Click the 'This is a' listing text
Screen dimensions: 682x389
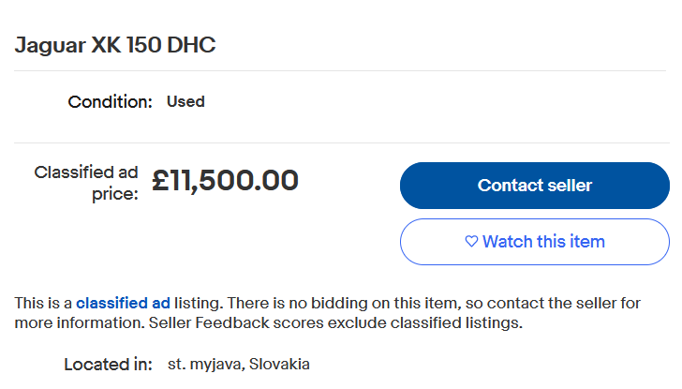43,304
